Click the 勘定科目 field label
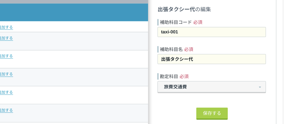 click(169, 76)
